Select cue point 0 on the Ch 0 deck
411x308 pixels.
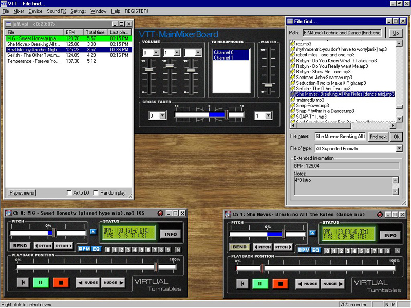coord(108,249)
